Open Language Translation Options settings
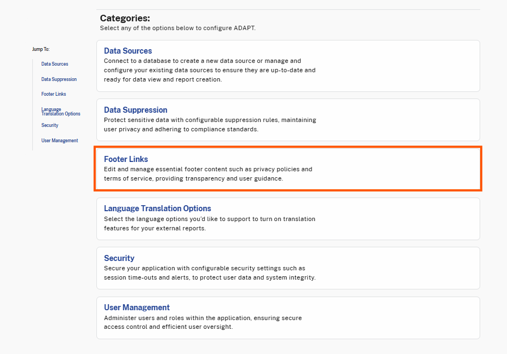The image size is (507, 354). click(287, 218)
